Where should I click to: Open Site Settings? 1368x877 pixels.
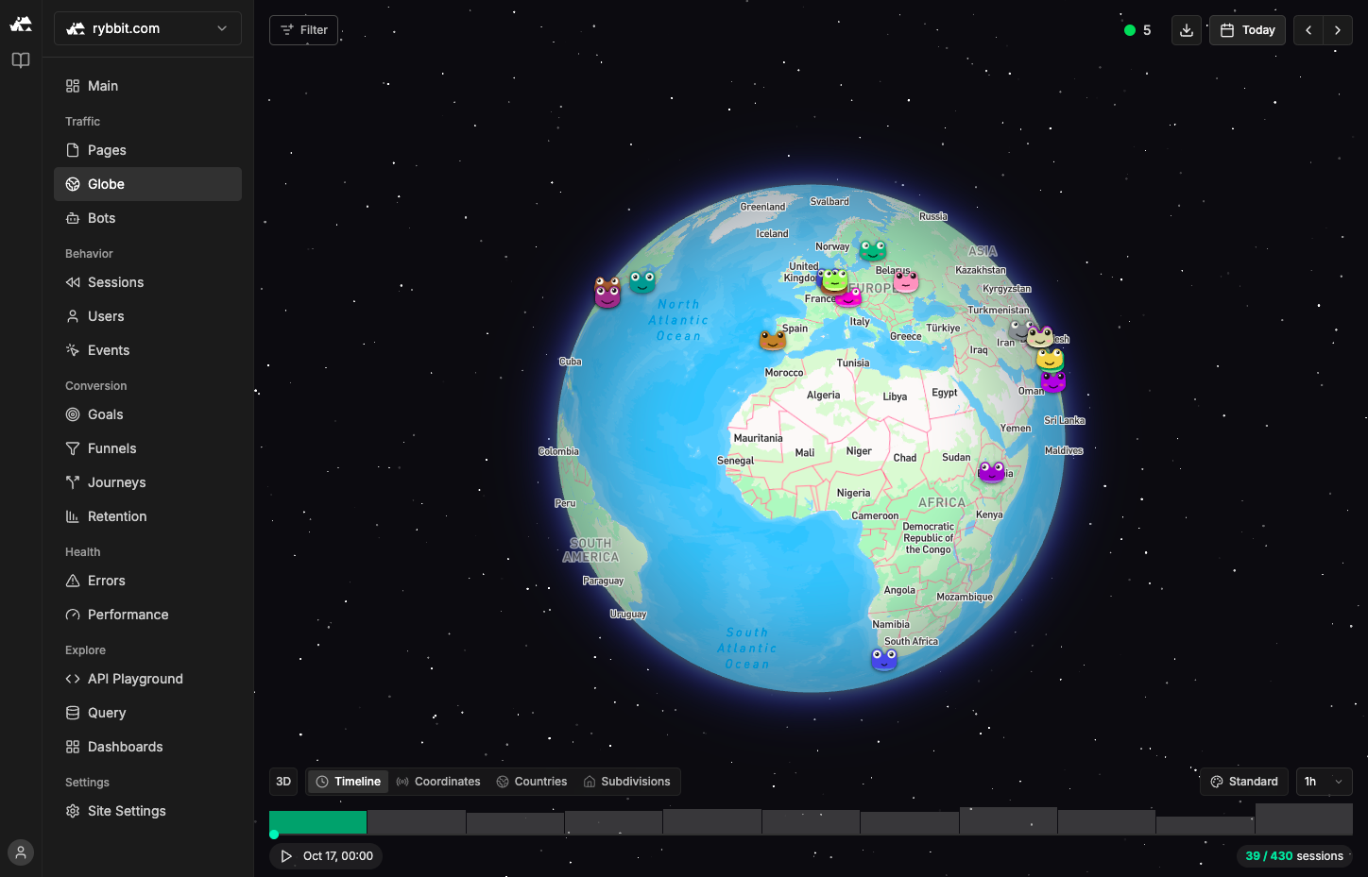coord(147,811)
